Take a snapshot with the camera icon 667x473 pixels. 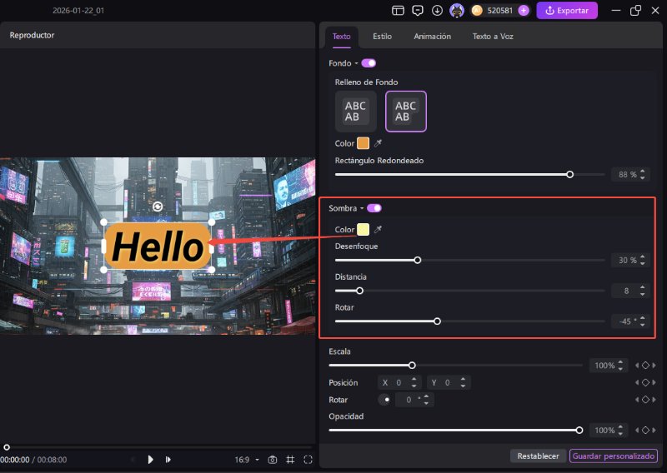click(x=272, y=460)
